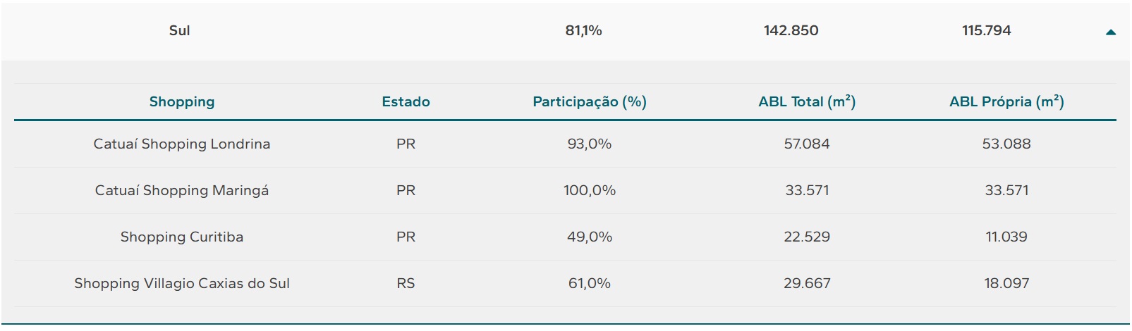1132x331 pixels.
Task: Click the ABL Total (m²) column header
Action: (807, 101)
